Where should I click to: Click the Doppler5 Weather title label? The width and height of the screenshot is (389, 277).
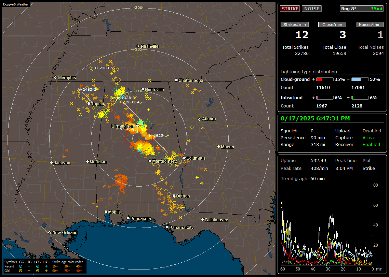pos(16,4)
